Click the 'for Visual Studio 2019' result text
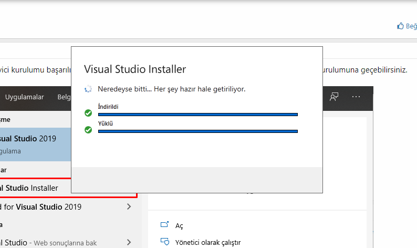 pyautogui.click(x=43, y=207)
